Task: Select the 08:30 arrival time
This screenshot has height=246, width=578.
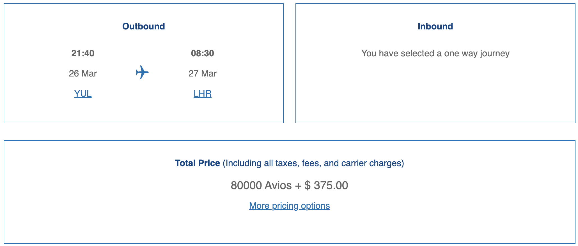Action: (x=202, y=53)
